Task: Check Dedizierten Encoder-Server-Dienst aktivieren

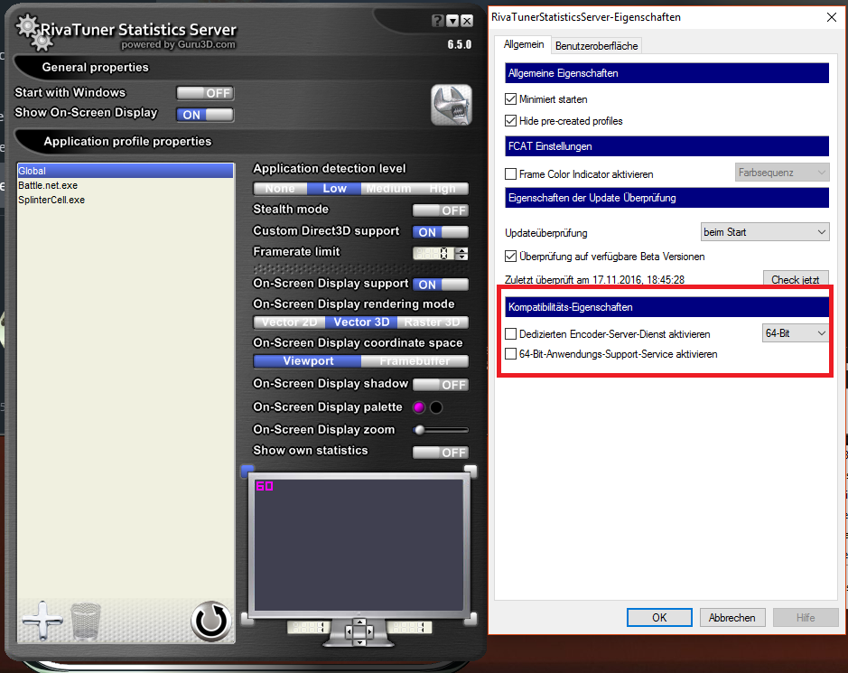Action: [510, 334]
